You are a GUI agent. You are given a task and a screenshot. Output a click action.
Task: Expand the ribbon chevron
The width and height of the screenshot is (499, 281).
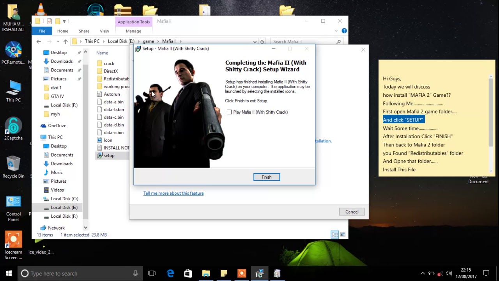(336, 31)
